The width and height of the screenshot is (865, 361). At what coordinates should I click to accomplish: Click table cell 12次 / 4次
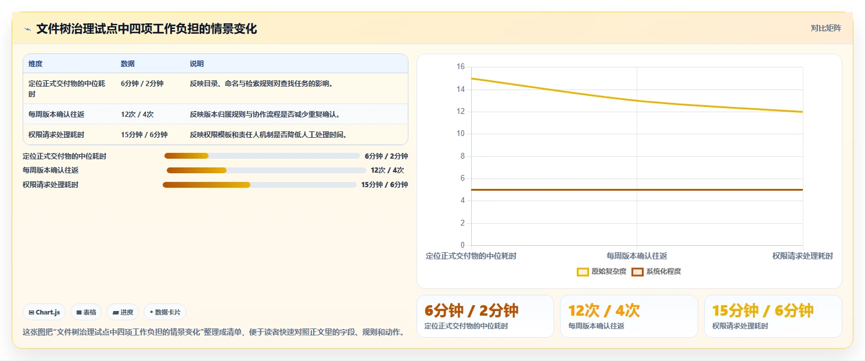pyautogui.click(x=137, y=115)
